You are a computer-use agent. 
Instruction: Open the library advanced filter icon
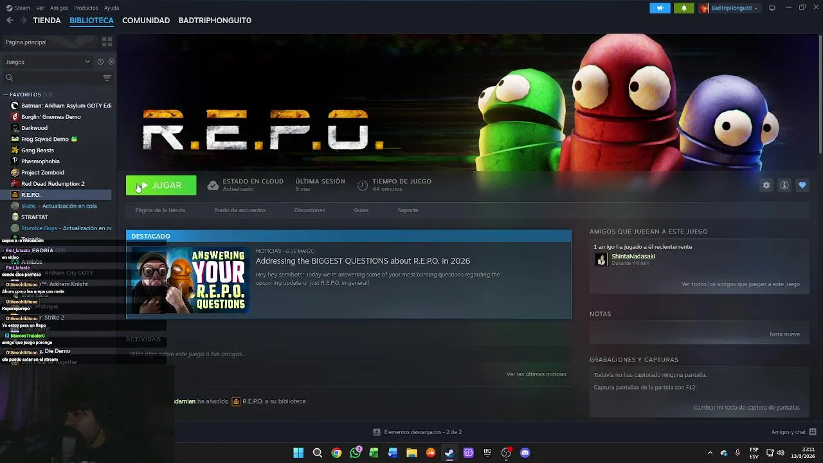pos(107,78)
